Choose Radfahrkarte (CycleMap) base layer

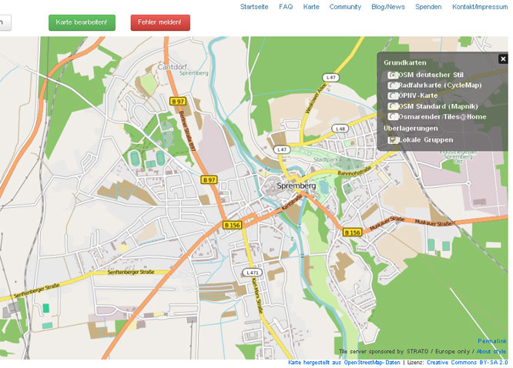click(x=394, y=85)
